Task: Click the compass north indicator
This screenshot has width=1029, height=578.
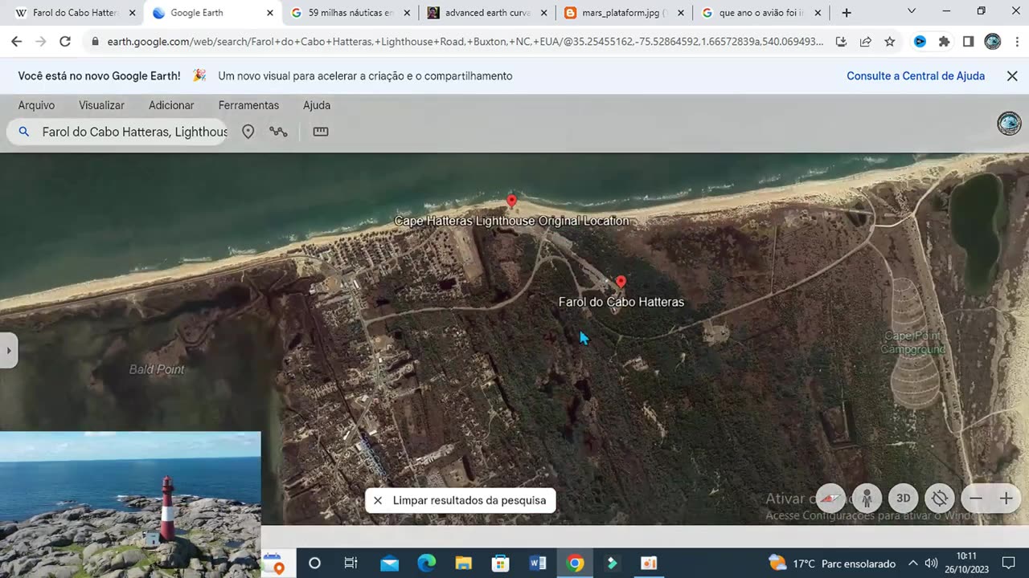Action: pyautogui.click(x=832, y=499)
